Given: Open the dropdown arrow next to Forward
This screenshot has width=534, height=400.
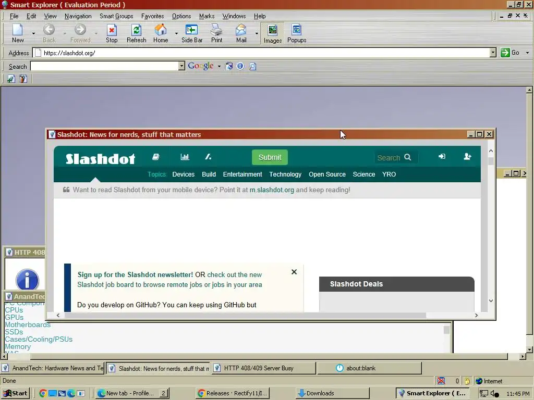Looking at the screenshot, I should coord(96,33).
